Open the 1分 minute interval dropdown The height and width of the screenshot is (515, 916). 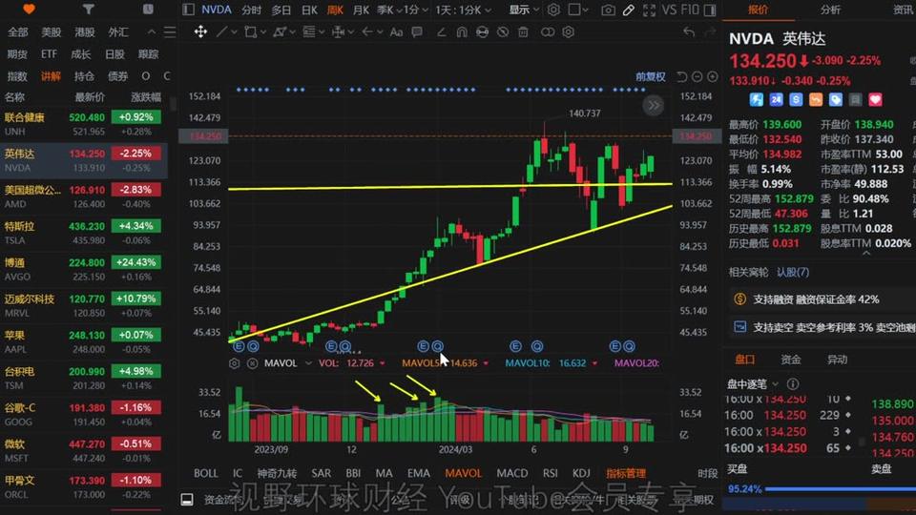(x=417, y=10)
